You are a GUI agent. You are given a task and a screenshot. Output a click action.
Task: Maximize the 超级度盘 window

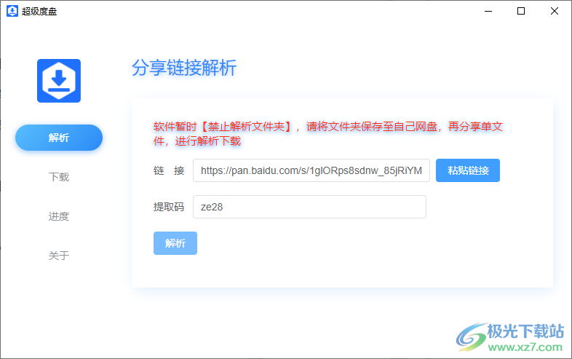tap(521, 12)
